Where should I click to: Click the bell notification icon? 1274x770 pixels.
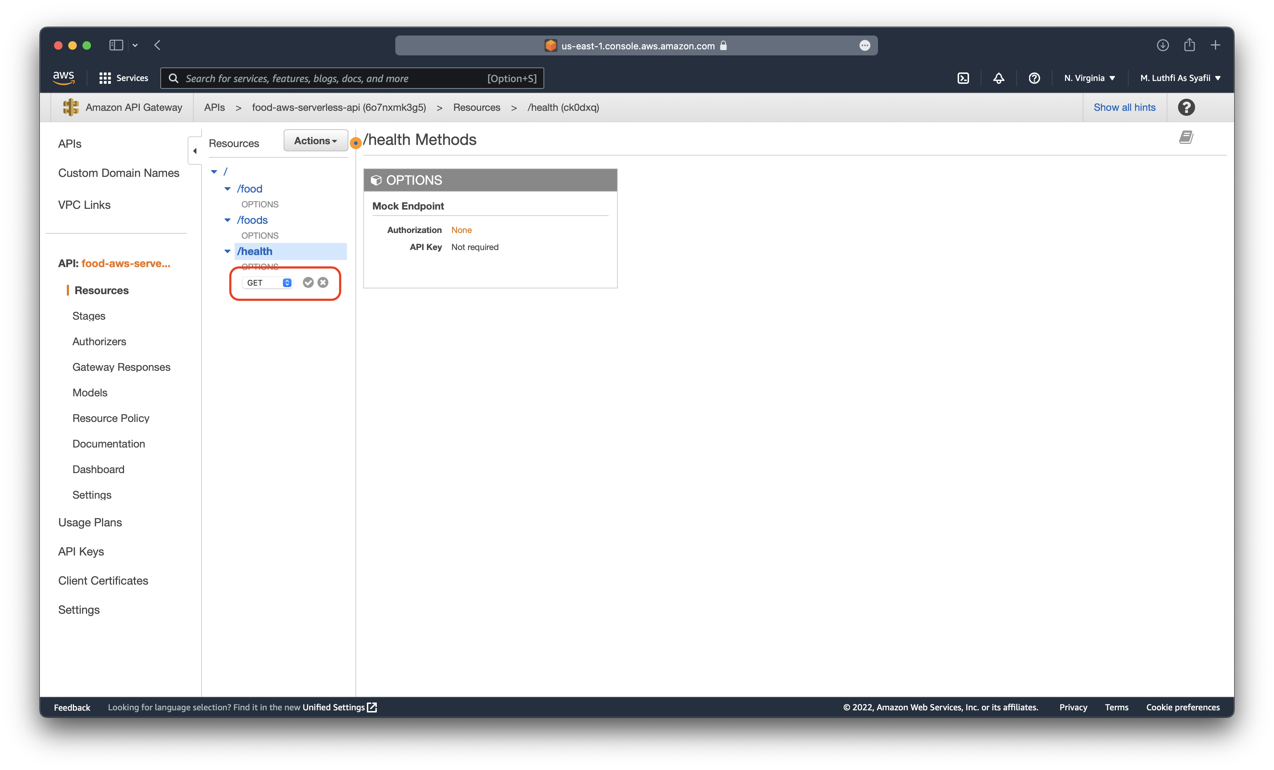pos(998,78)
